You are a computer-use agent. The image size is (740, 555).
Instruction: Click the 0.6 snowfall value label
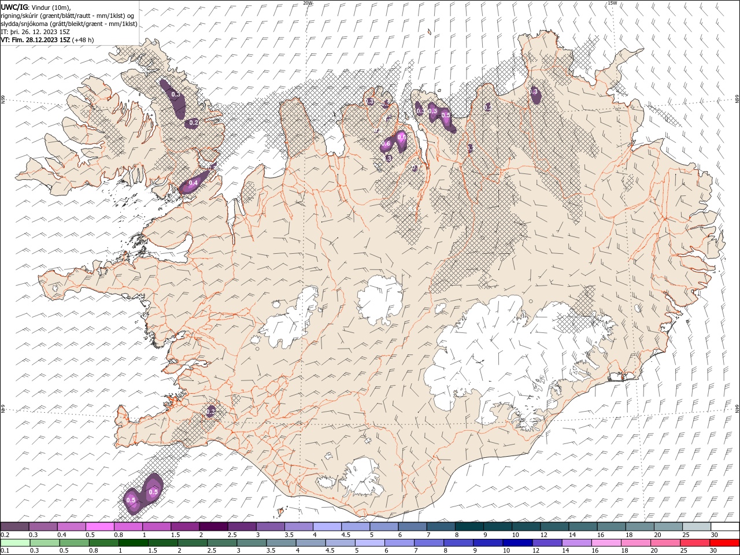pyautogui.click(x=386, y=144)
